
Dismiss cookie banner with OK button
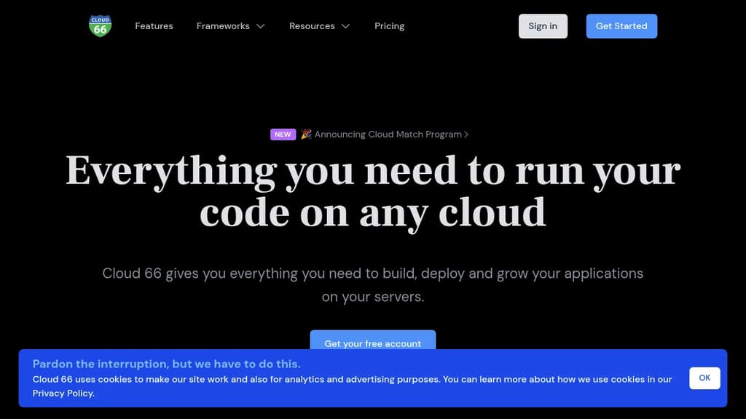[704, 378]
